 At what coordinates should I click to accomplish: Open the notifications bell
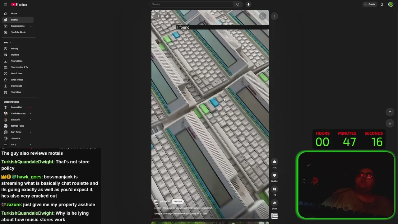(382, 4)
